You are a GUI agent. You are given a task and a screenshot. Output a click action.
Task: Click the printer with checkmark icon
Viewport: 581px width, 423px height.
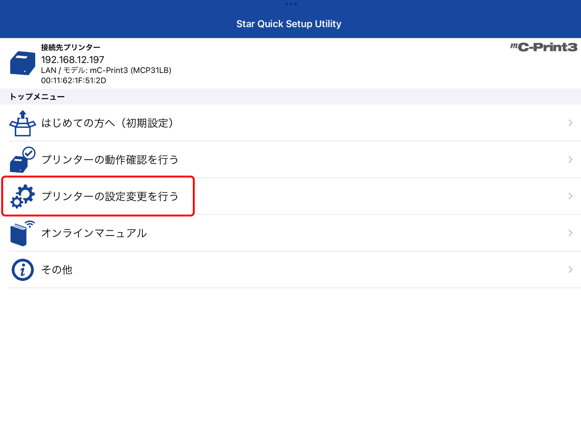pos(23,160)
